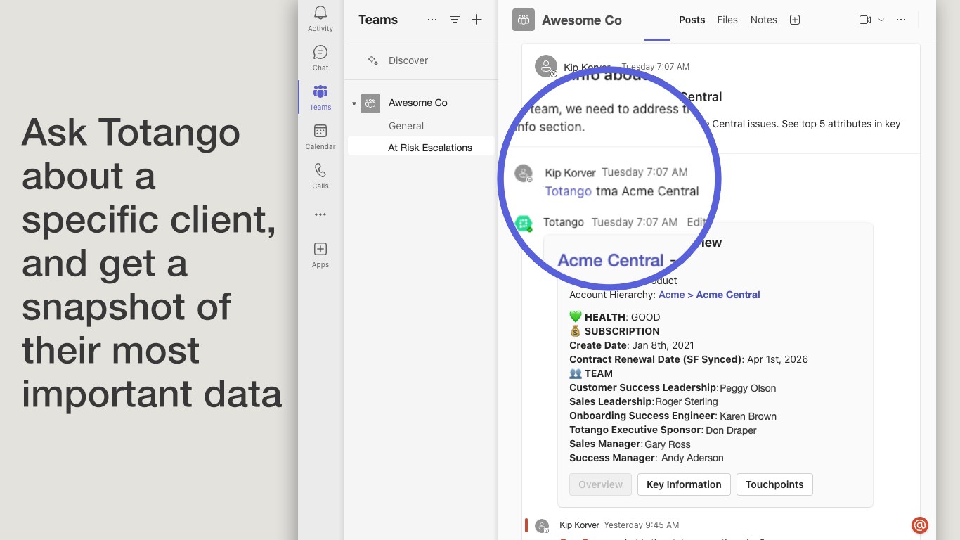
Task: Click 'Andy Aderson' success manager
Action: point(692,458)
